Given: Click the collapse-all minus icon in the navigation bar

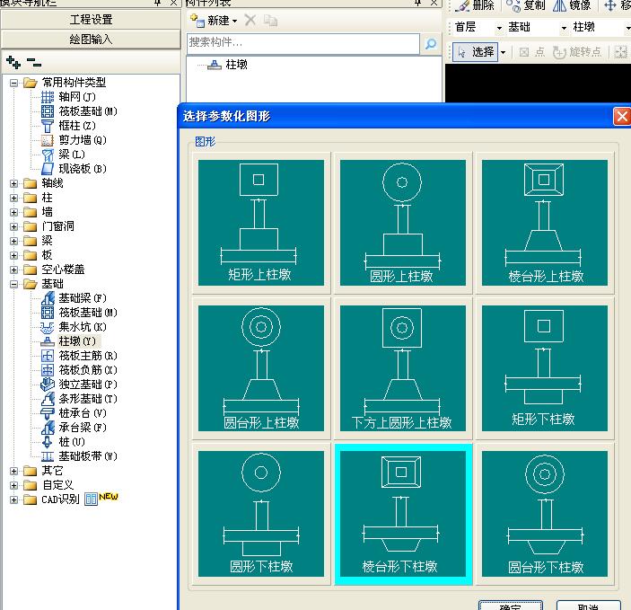Looking at the screenshot, I should pyautogui.click(x=34, y=62).
